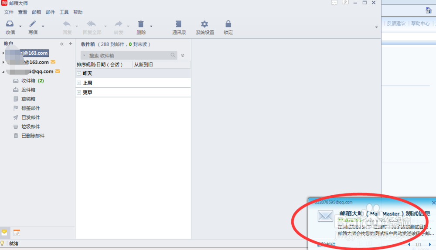The width and height of the screenshot is (436, 250).
Task: Open the dropdown arrow next to 收信
Action: coord(20,26)
